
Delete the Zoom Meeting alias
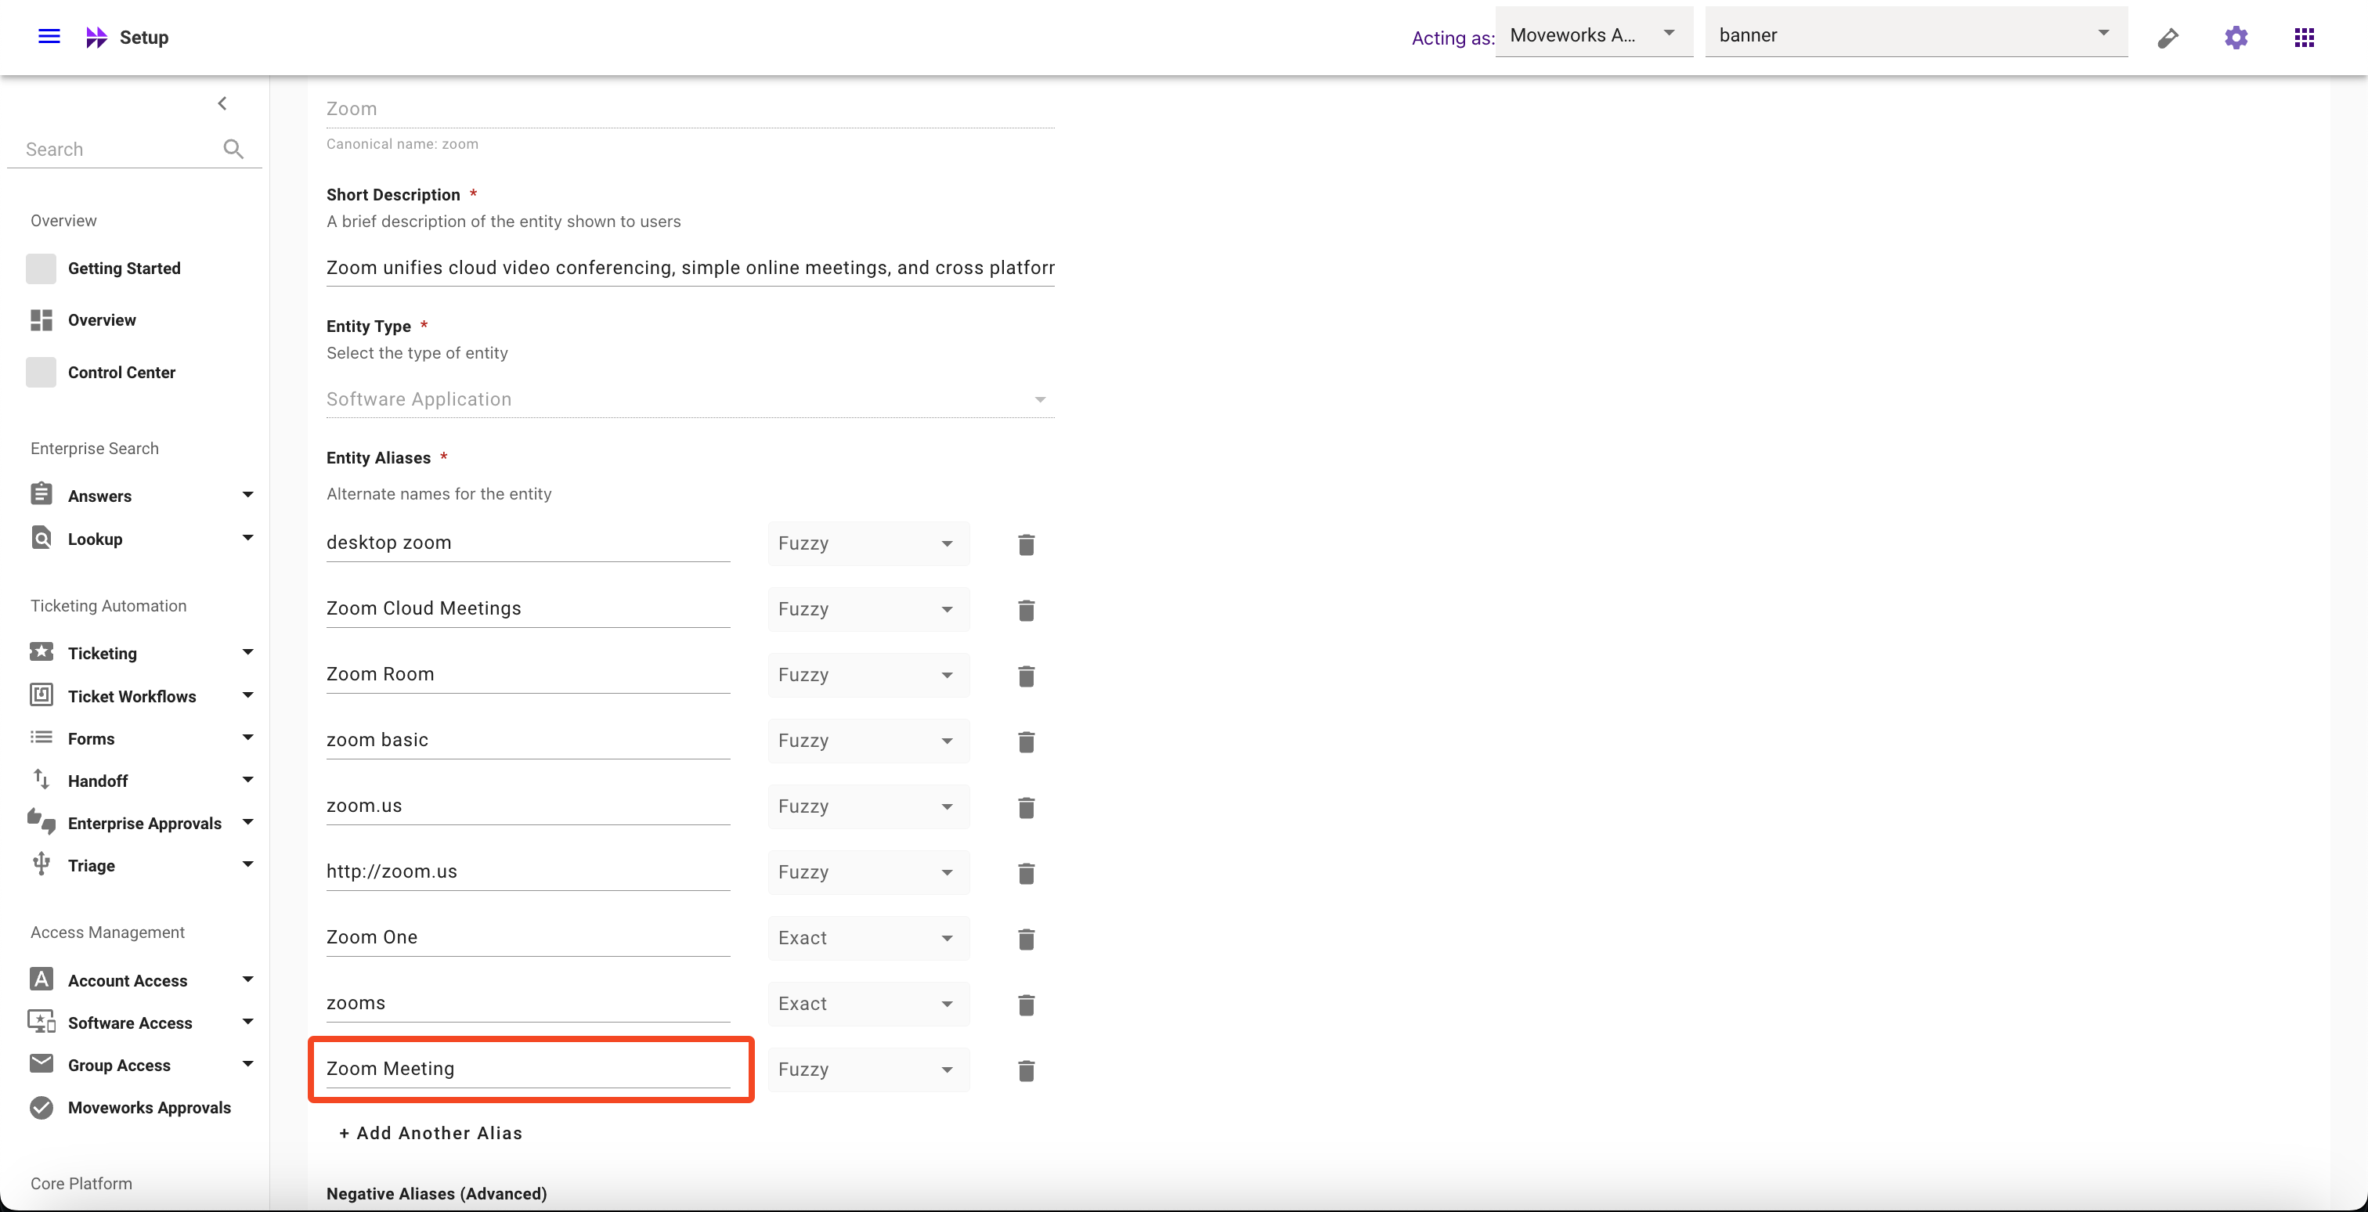[1026, 1070]
